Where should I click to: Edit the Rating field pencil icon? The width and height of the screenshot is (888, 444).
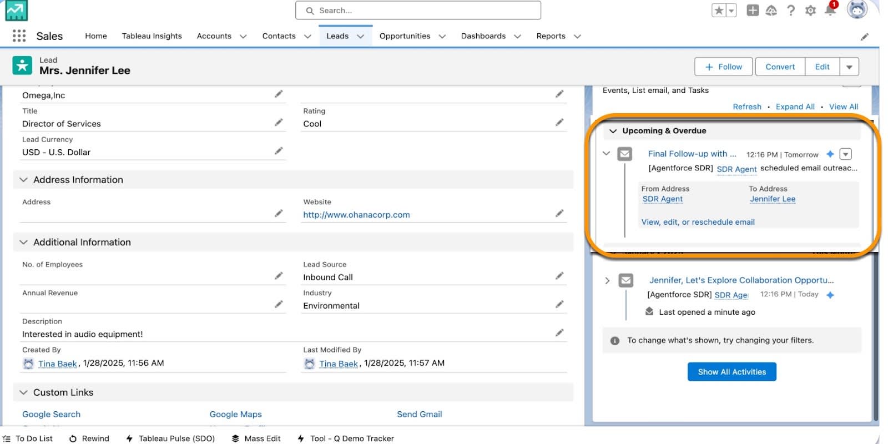[559, 122]
